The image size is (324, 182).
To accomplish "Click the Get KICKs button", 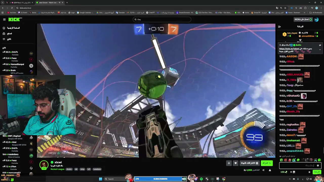I will (x=303, y=19).
